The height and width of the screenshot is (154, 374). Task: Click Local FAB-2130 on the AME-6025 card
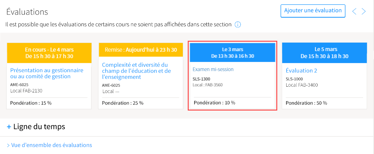pos(26,91)
